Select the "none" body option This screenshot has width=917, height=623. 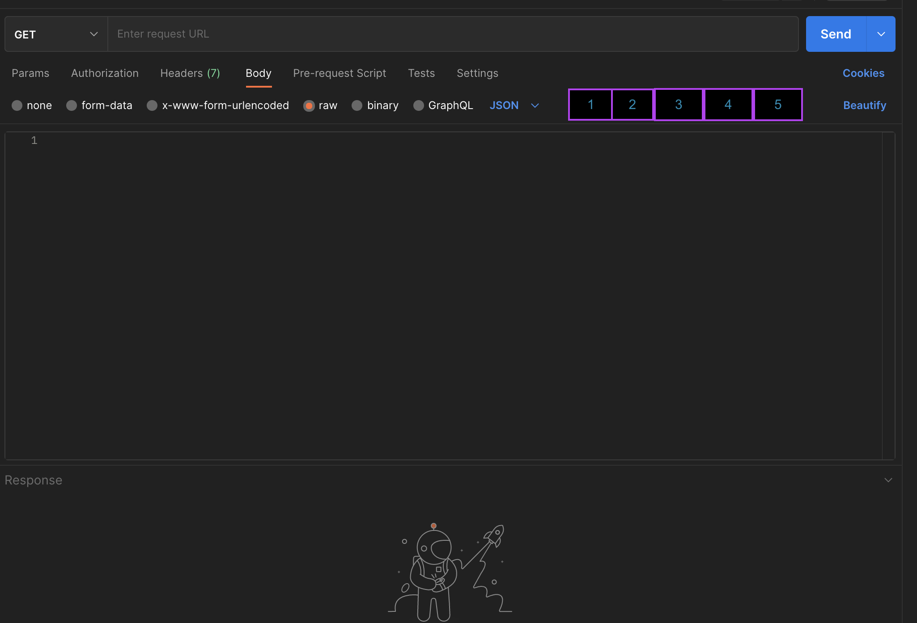tap(31, 105)
